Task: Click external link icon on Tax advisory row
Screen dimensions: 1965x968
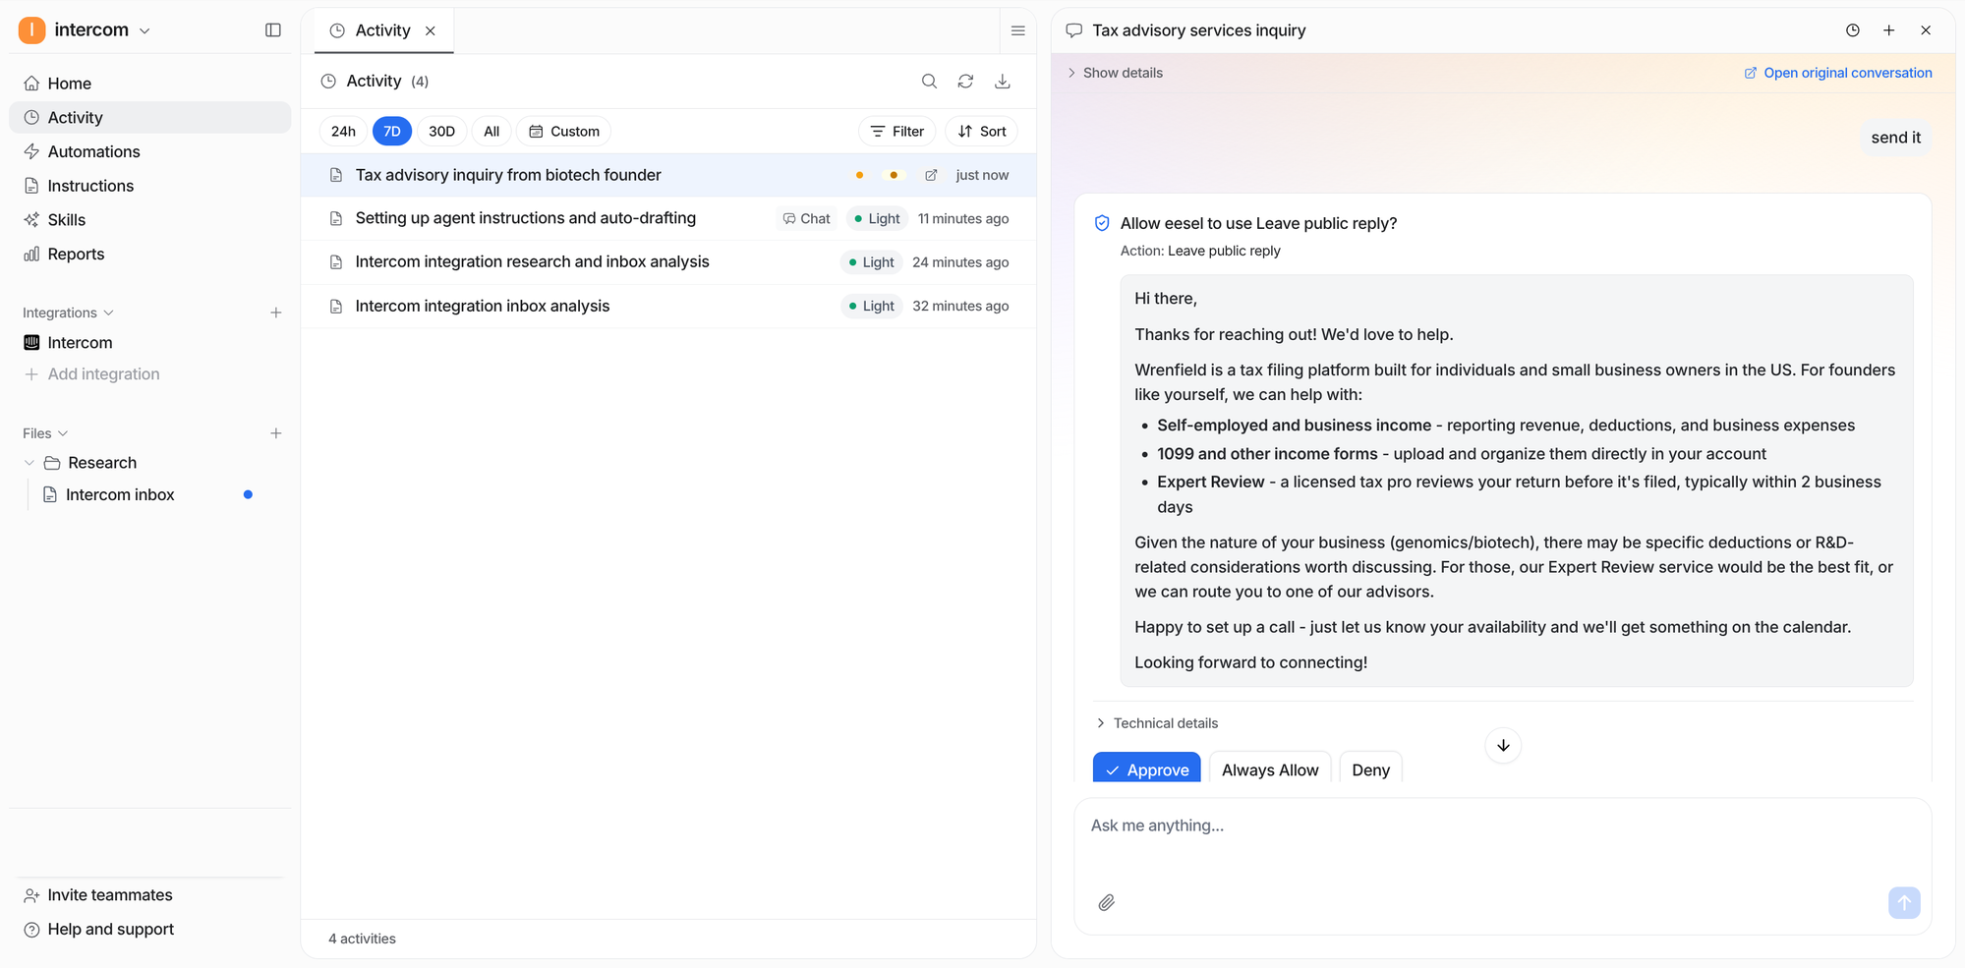Action: point(931,175)
